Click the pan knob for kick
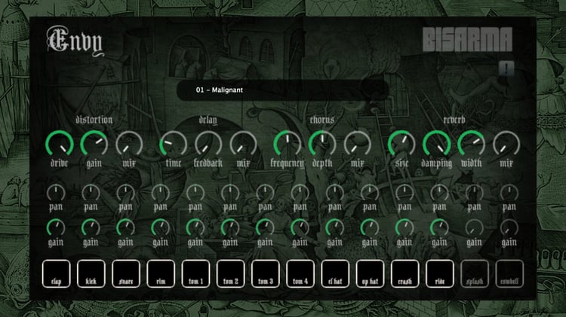The image size is (566, 317). (91, 193)
